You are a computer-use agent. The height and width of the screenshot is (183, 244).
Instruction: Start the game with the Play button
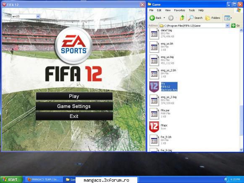coord(74,96)
